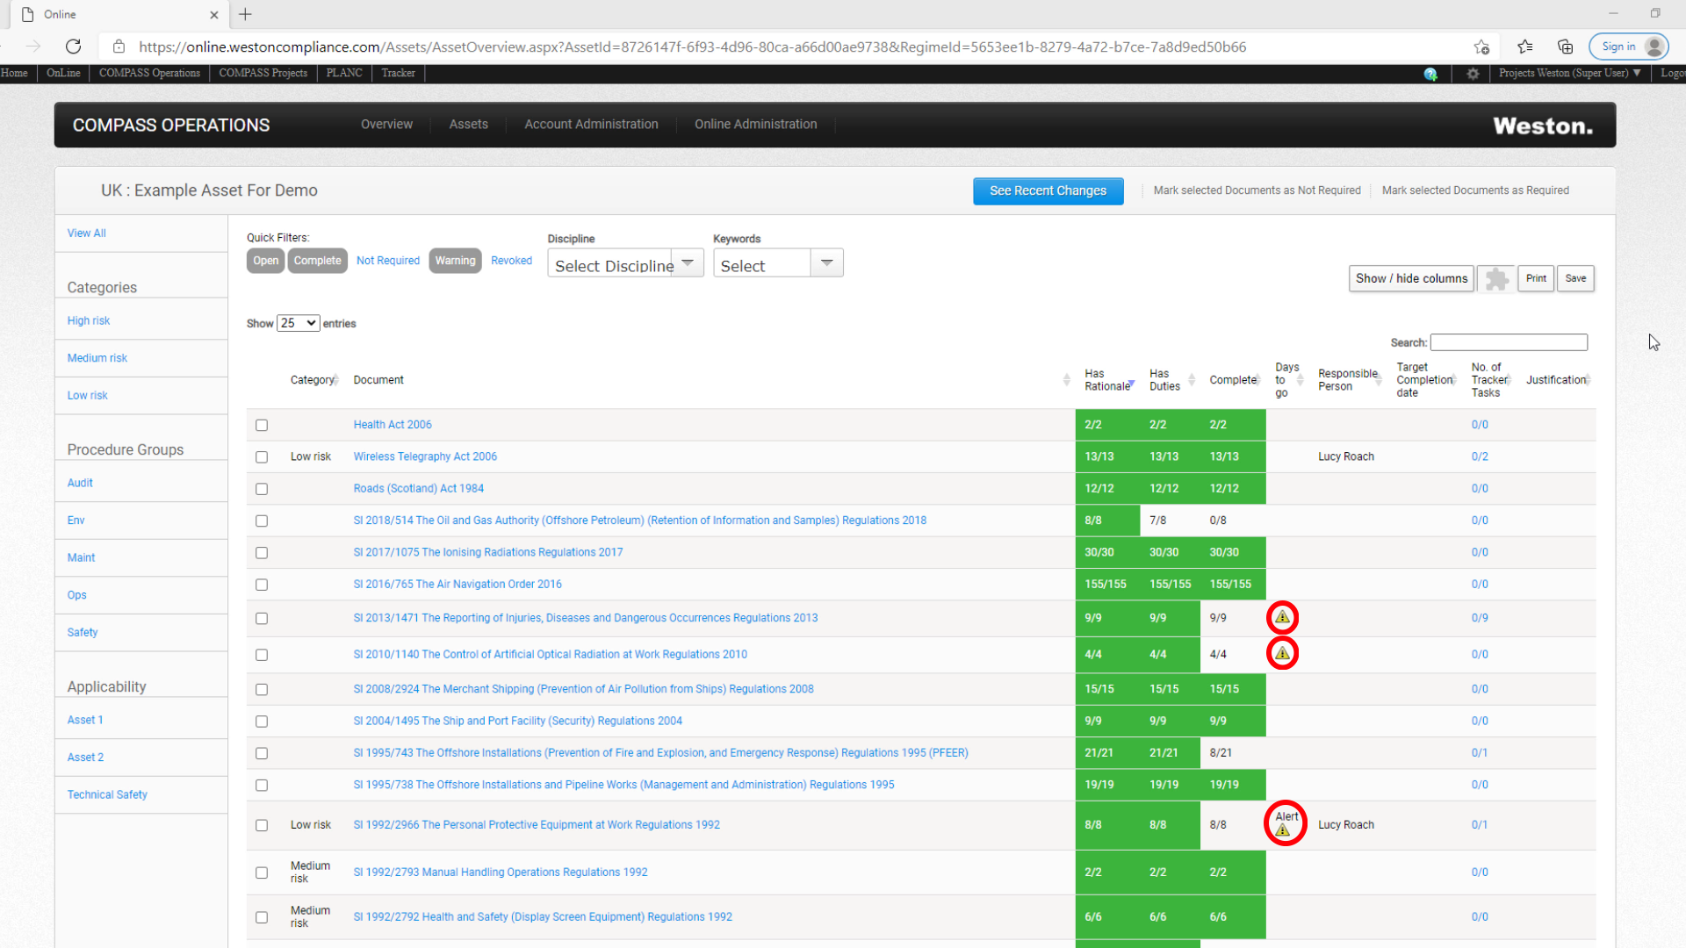Sort by Has Duties column arrow
The image size is (1686, 948).
point(1192,380)
